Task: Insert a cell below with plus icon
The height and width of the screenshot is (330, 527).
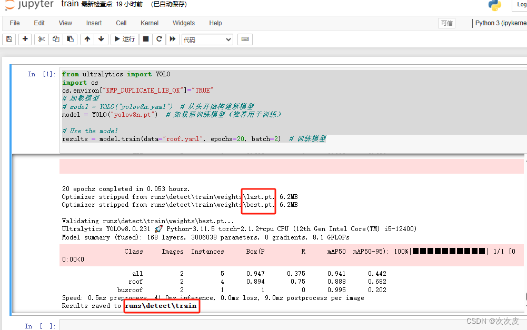Action: click(x=25, y=39)
